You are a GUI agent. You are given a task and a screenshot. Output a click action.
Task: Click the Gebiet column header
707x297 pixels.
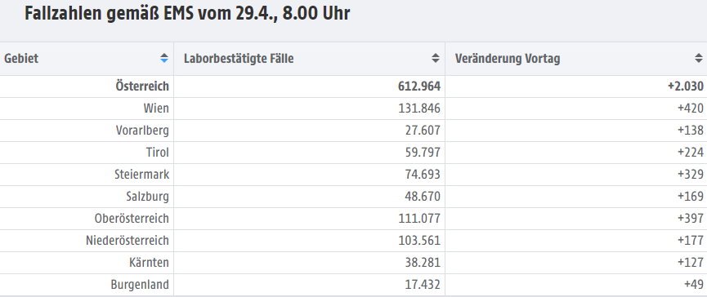click(87, 59)
